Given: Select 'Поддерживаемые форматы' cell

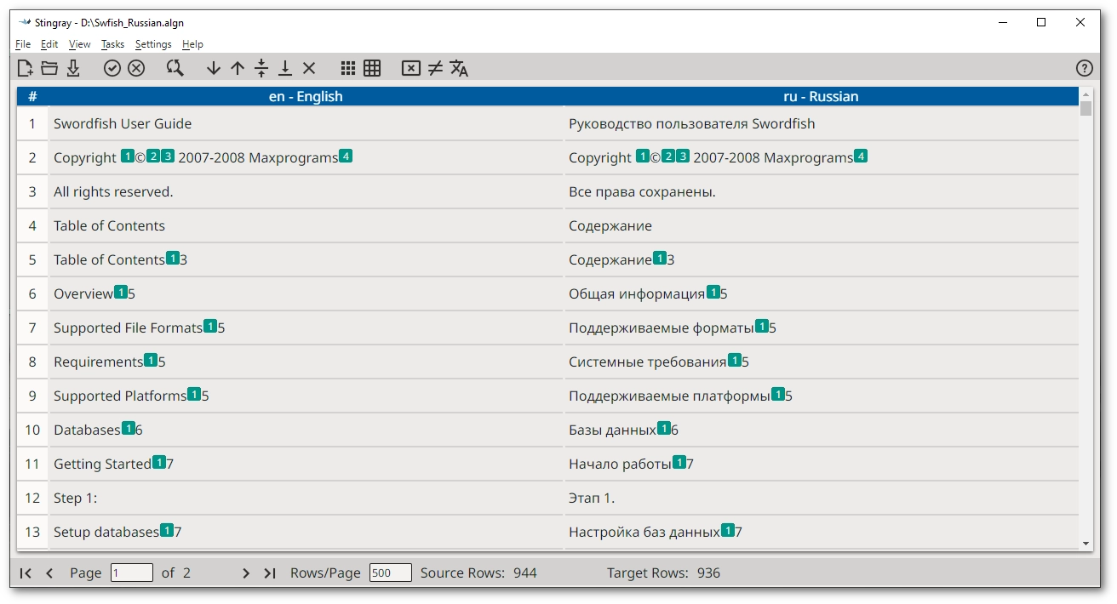Looking at the screenshot, I should [x=822, y=328].
